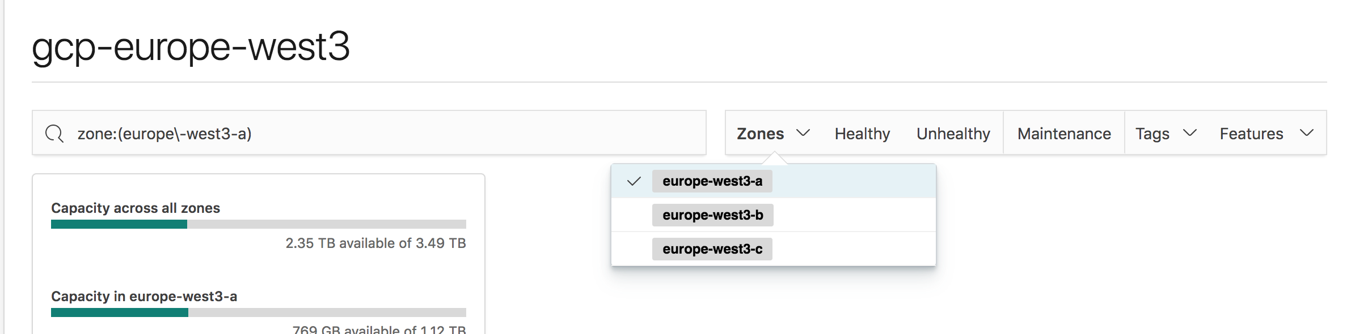Viewport: 1351px width, 334px height.
Task: Click the europe-west3-a badge in the dropdown
Action: [x=712, y=182]
